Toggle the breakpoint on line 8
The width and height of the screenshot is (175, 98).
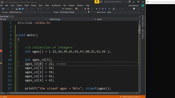click(x=1, y=51)
